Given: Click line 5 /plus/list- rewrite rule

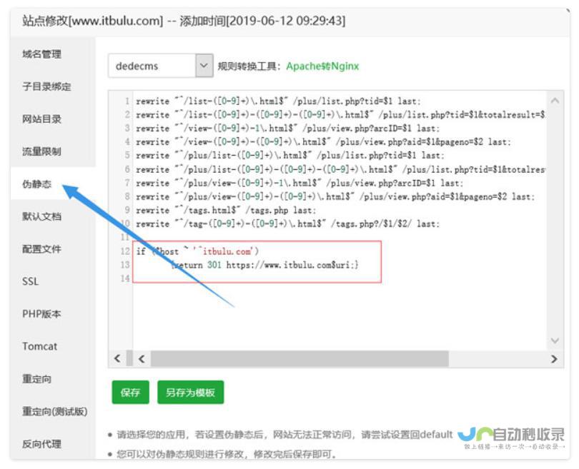Looking at the screenshot, I should tap(290, 156).
